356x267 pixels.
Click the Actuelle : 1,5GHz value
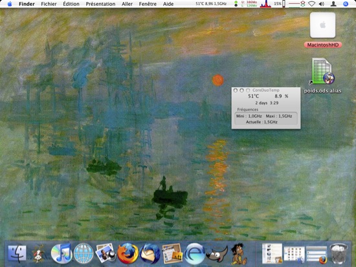click(x=261, y=122)
